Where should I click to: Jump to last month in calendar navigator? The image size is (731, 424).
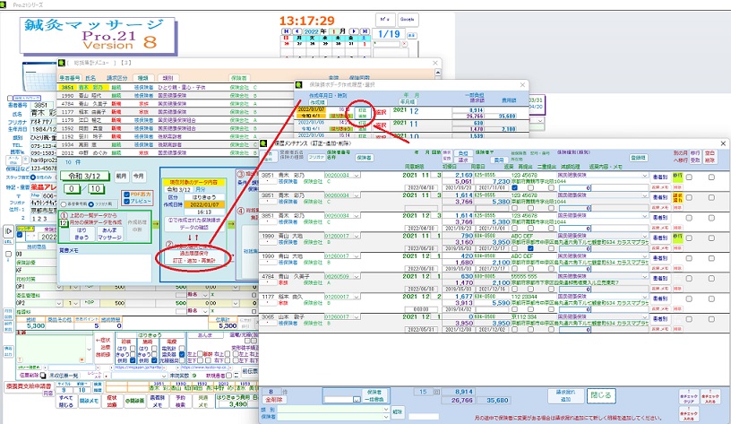click(365, 31)
